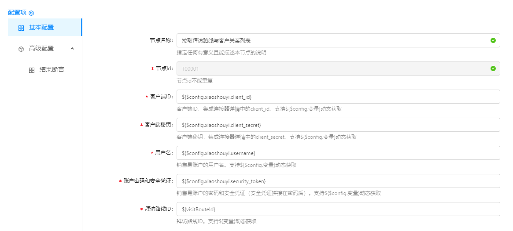Focus the 节点名称 input field
Image resolution: width=513 pixels, height=231 pixels.
pos(330,40)
